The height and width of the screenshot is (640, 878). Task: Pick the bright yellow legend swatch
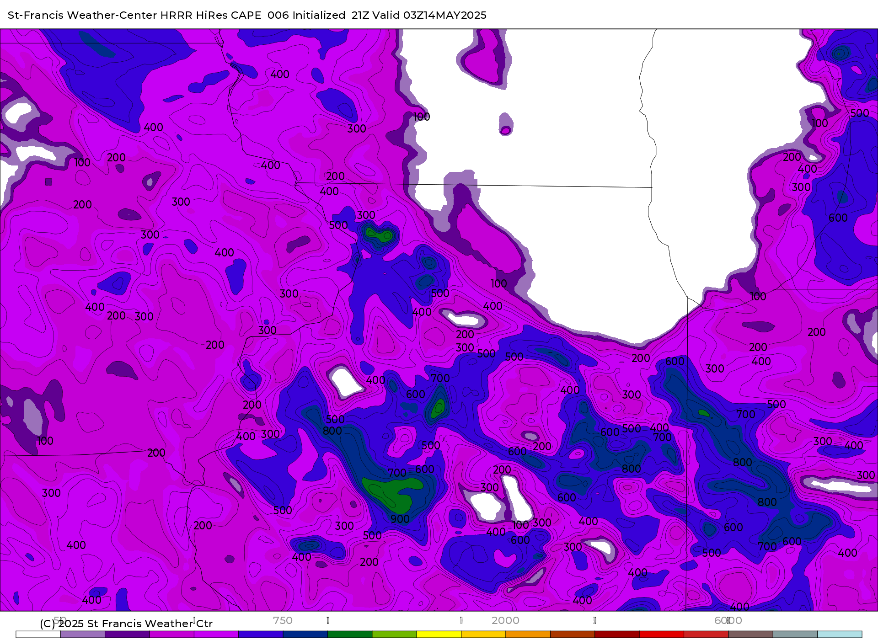point(439,635)
